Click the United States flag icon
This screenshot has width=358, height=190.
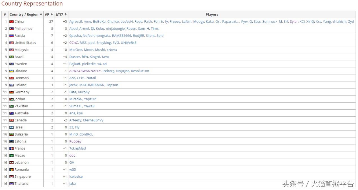[12, 43]
